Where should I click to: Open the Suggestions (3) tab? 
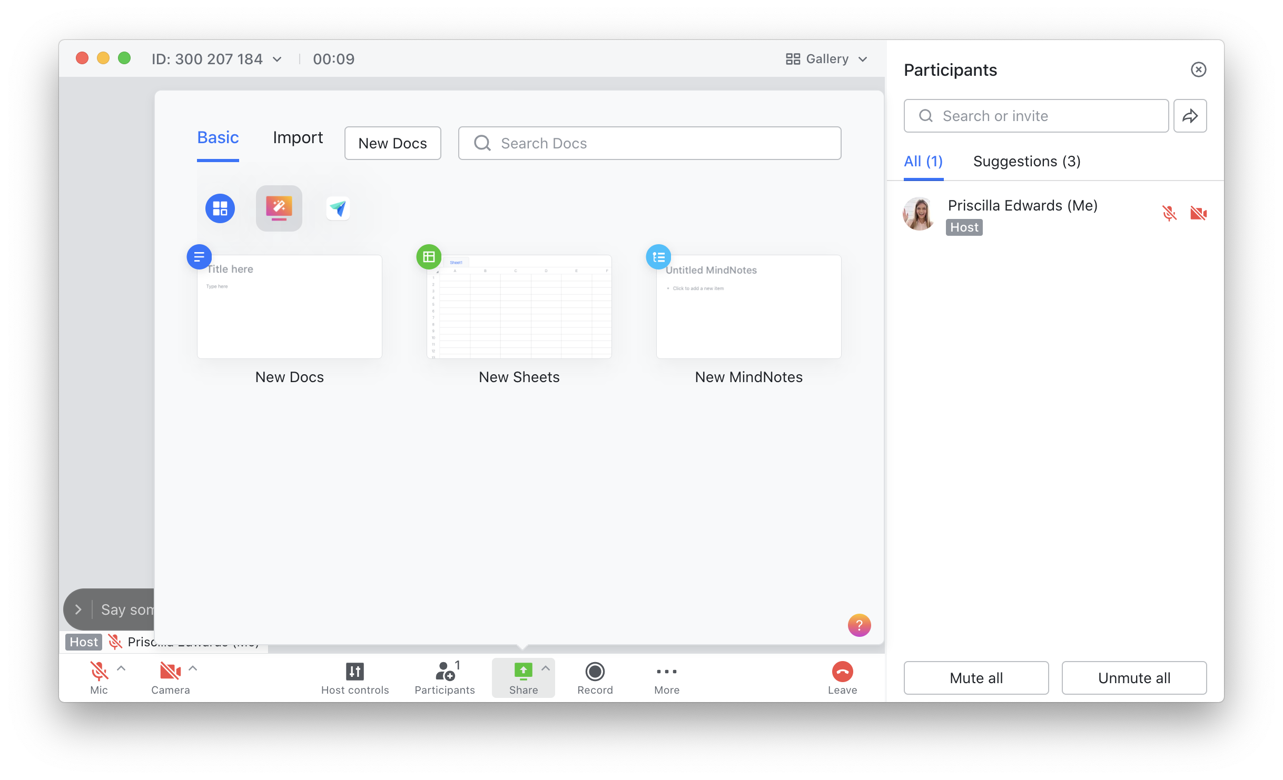[1026, 161]
